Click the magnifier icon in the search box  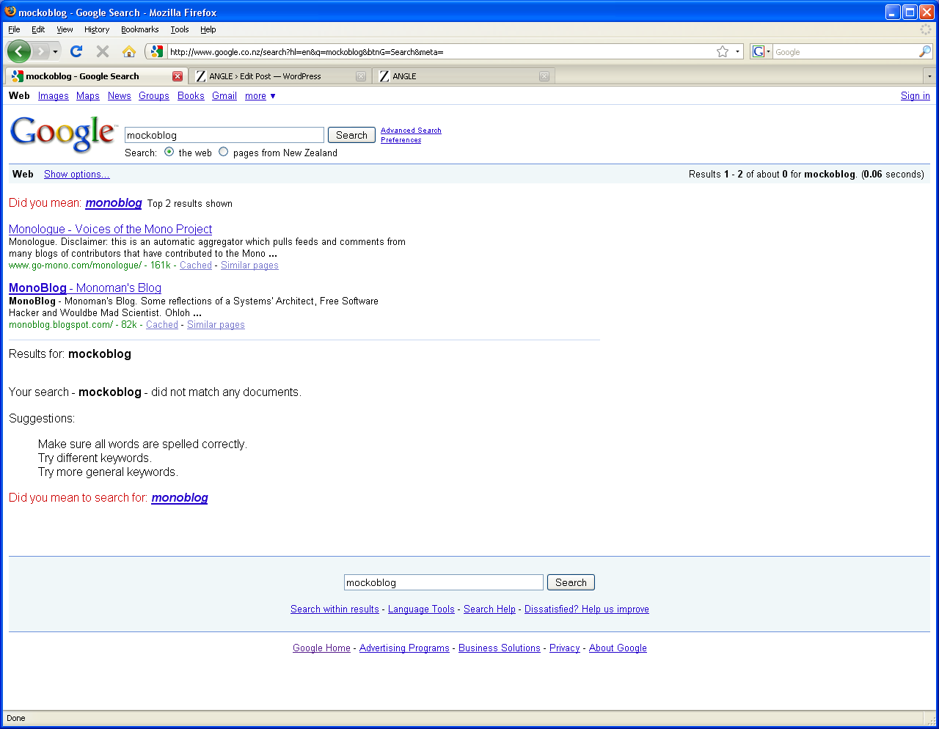[x=925, y=51]
